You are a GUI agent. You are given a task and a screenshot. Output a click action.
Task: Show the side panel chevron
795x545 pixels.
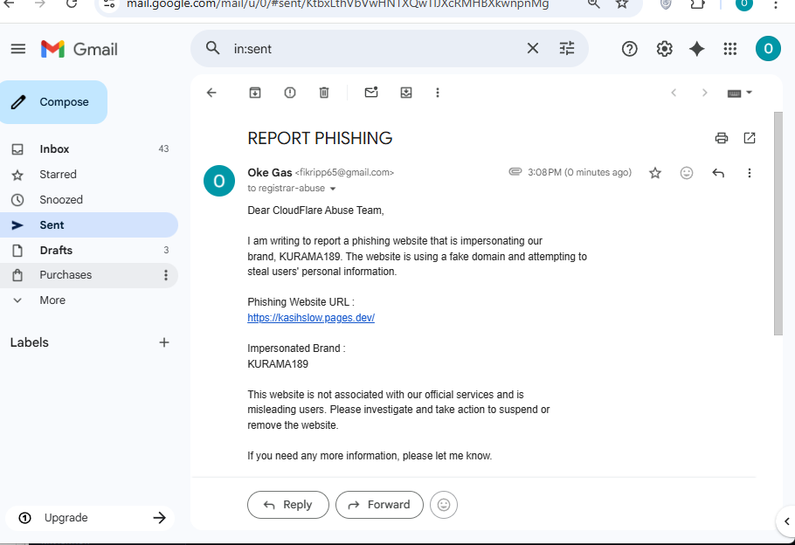click(786, 521)
